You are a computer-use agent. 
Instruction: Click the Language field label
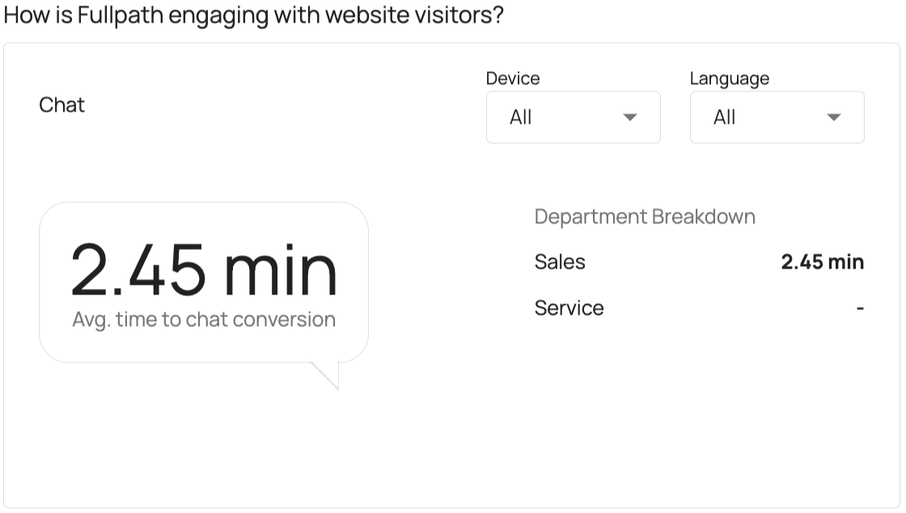(x=729, y=78)
